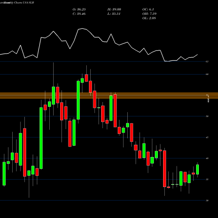The image size is (218, 218).
Task: Click the 'H: 39.00' high value
Action: click(114, 10)
